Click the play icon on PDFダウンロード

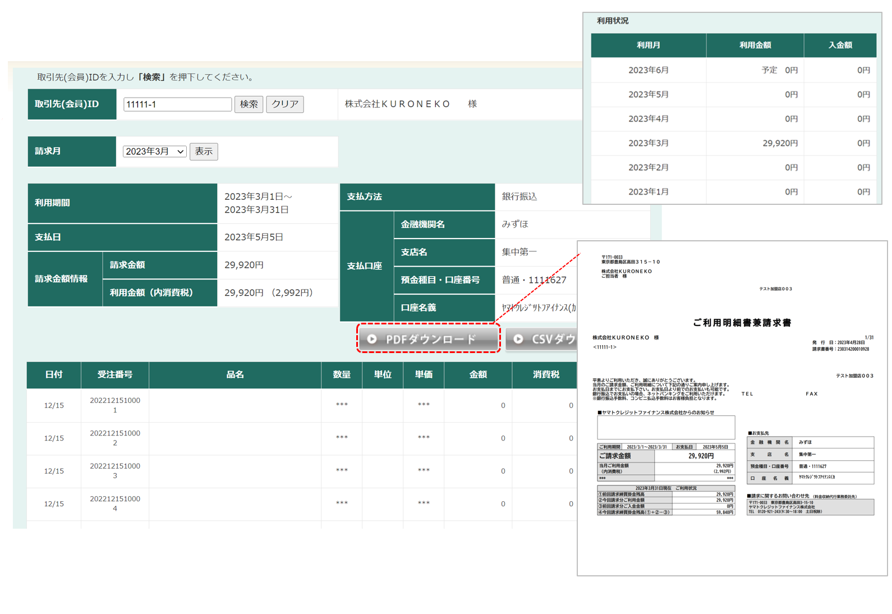click(372, 339)
